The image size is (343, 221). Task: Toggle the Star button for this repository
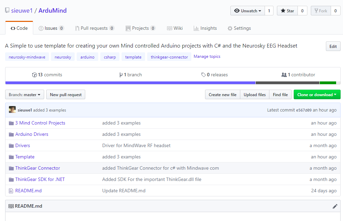tap(287, 11)
